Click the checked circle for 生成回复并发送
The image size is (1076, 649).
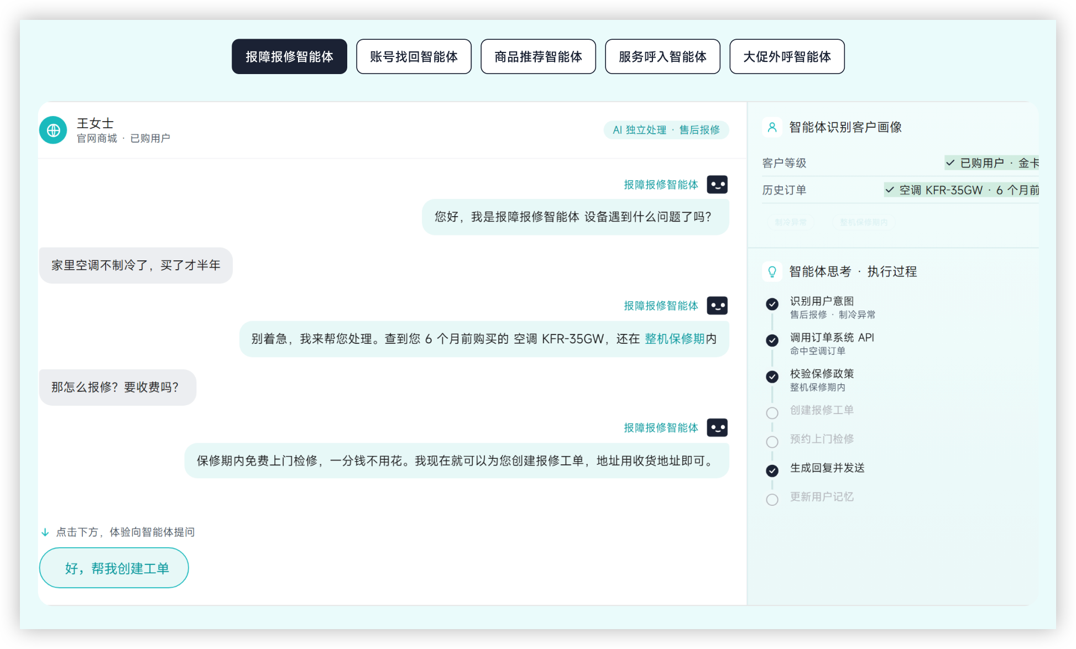tap(772, 470)
